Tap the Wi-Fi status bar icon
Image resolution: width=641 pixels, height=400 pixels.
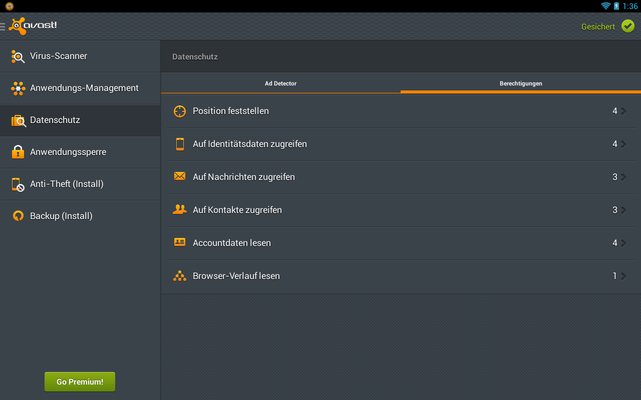[605, 6]
